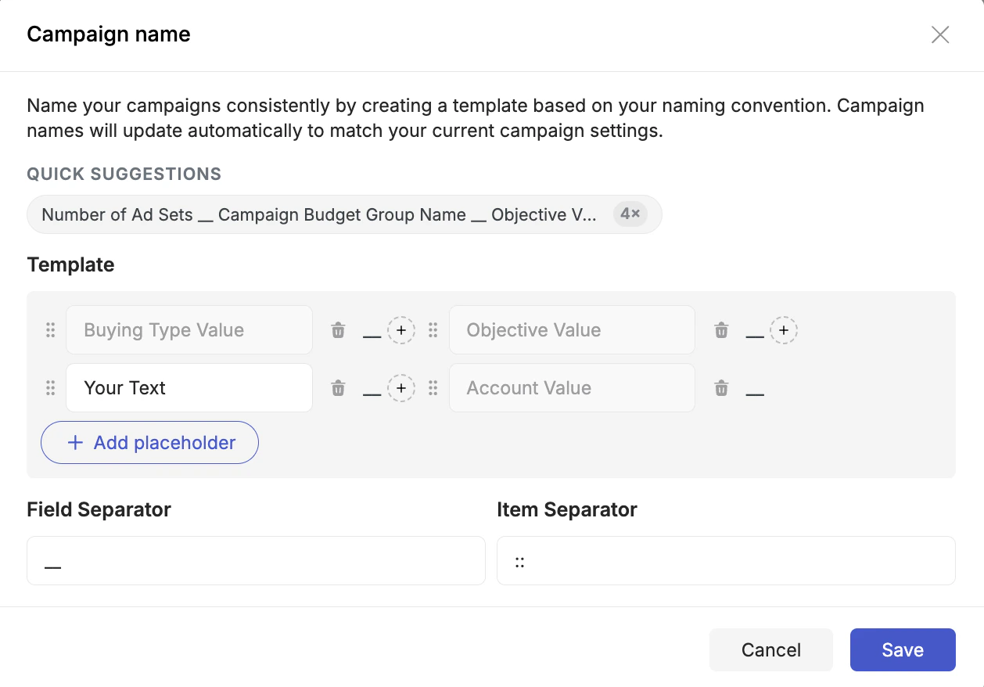The image size is (984, 687).
Task: Click the 4× badge on suggestion
Action: coord(630,214)
